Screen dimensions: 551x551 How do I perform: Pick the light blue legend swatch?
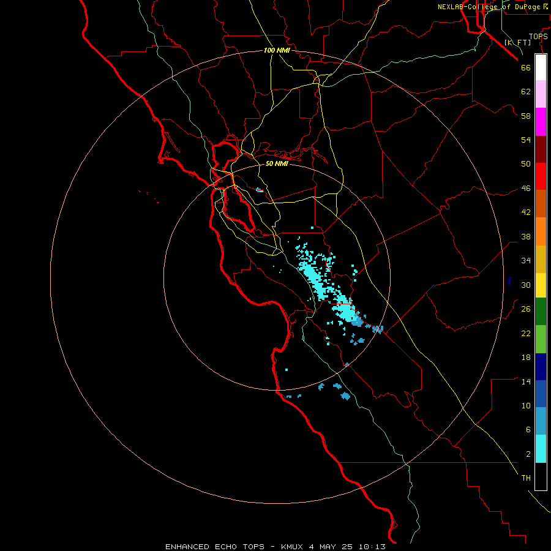(x=541, y=421)
